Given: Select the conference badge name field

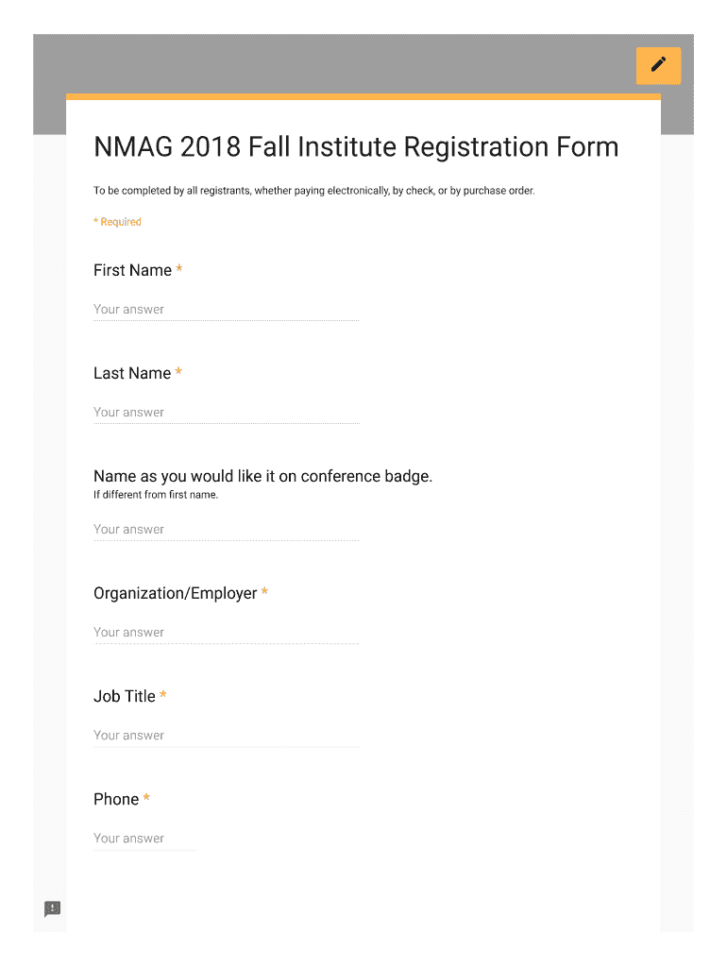Looking at the screenshot, I should point(226,530).
